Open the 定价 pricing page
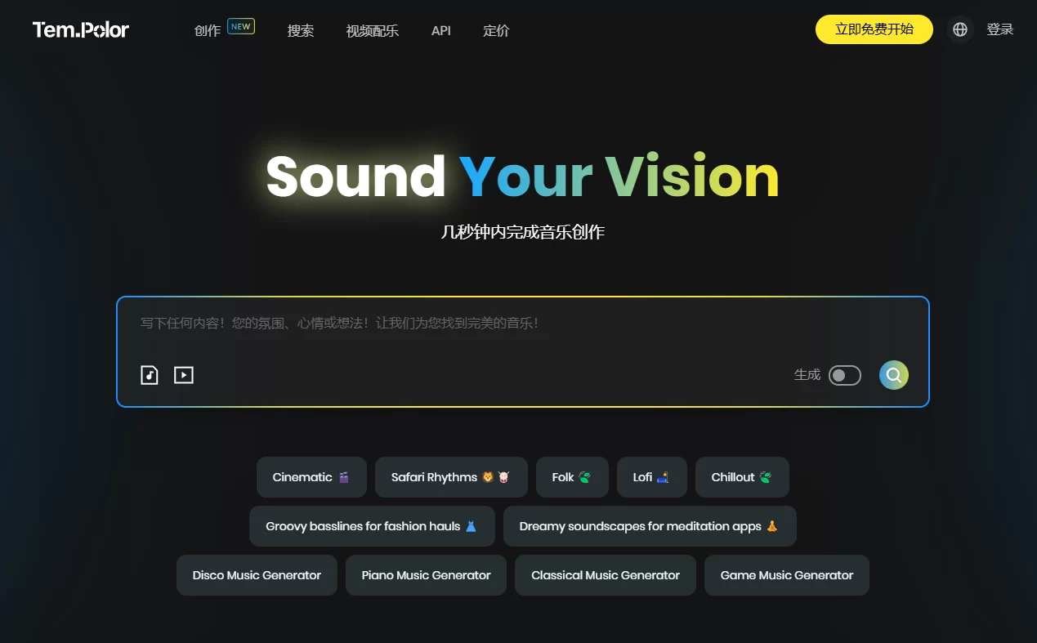 point(496,31)
